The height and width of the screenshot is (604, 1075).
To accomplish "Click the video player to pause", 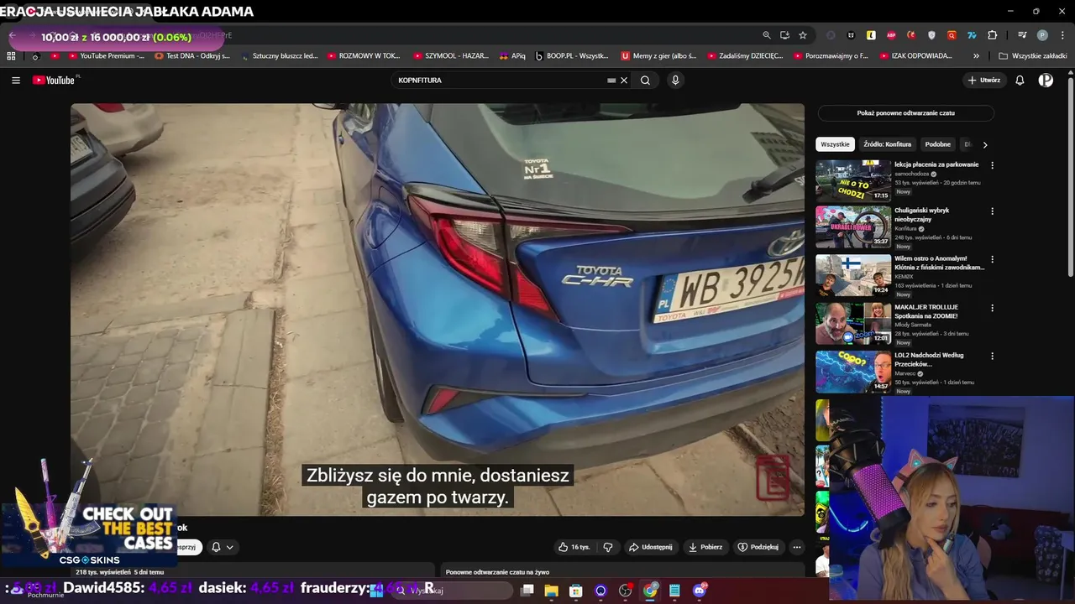I will [x=438, y=310].
